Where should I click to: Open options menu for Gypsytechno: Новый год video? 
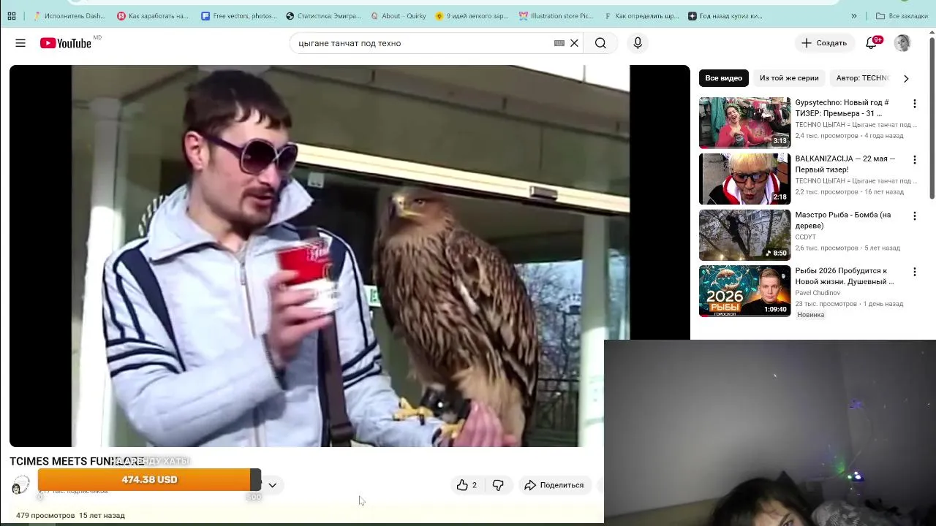914,104
